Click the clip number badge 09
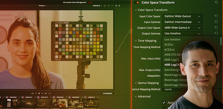Screen dimensions: 223x109 54,97
